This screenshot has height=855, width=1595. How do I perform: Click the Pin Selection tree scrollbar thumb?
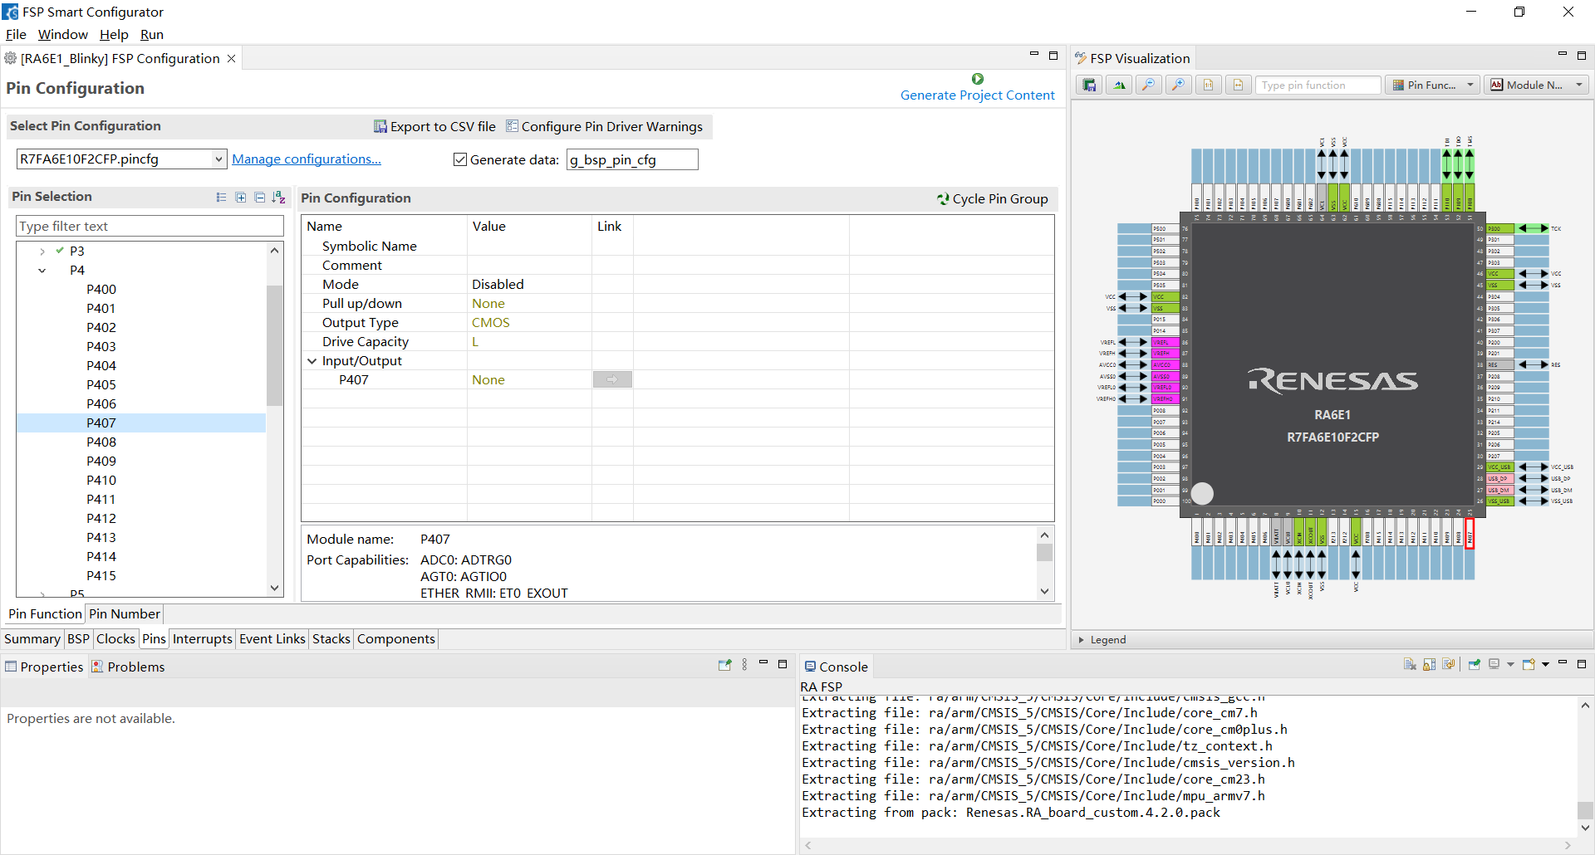pyautogui.click(x=274, y=344)
